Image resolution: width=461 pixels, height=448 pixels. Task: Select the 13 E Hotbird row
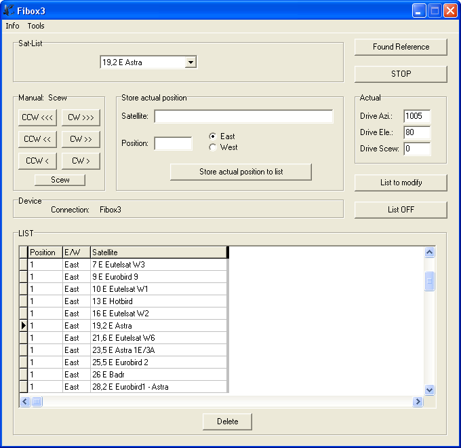159,301
